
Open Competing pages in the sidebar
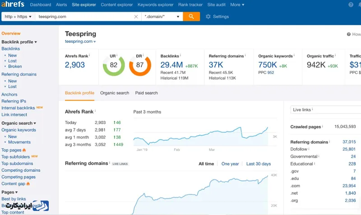(19, 177)
